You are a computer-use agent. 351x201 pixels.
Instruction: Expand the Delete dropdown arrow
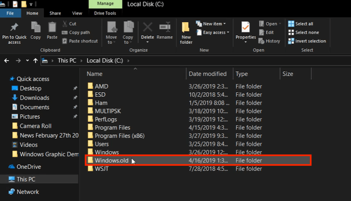coord(147,42)
